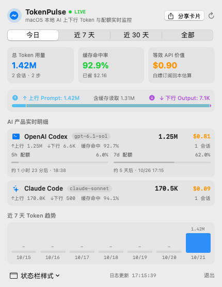This screenshot has height=287, width=222.
Task: Click the 等效 API 价值 $0.90 card
Action: (x=181, y=65)
